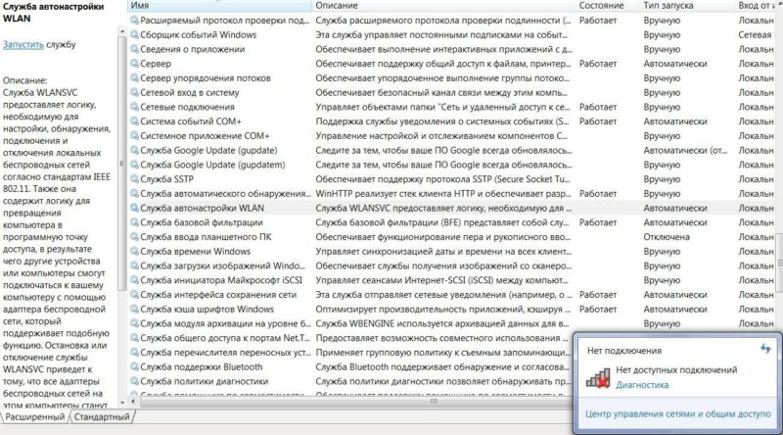Switch to Расширенный tab
Screen dimensions: 783x435
coord(34,417)
